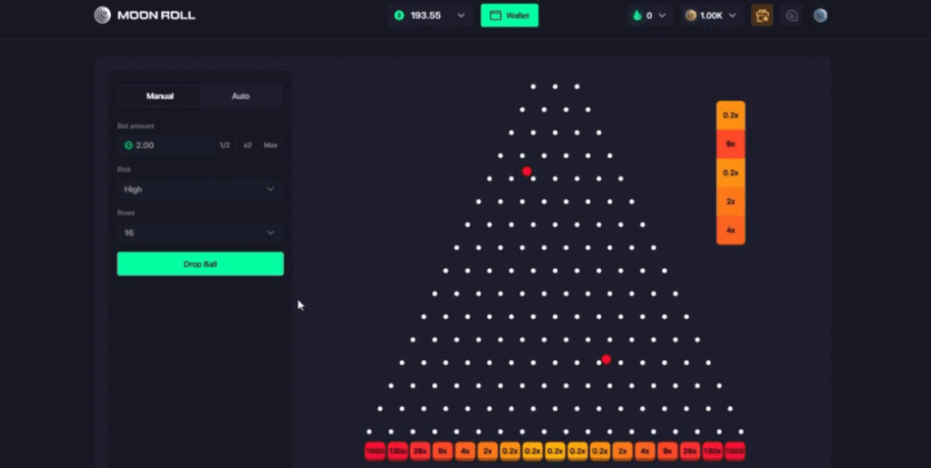Click the green flame streak icon
Screen dimensions: 931x468
coord(636,15)
